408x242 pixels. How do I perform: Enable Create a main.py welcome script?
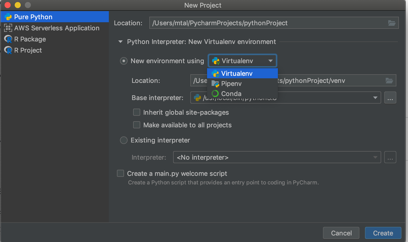point(120,173)
